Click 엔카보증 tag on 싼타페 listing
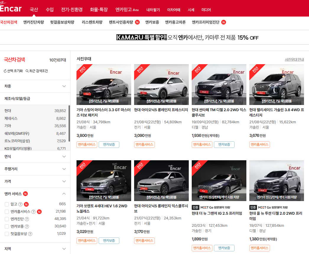This screenshot has height=254, width=309. (224, 145)
